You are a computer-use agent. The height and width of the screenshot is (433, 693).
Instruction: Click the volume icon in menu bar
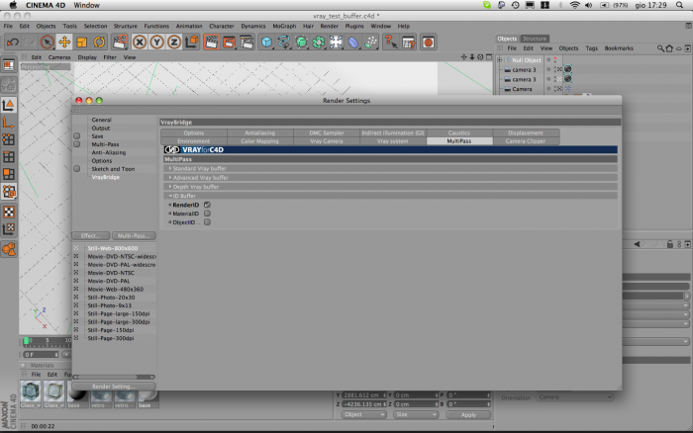tap(589, 5)
